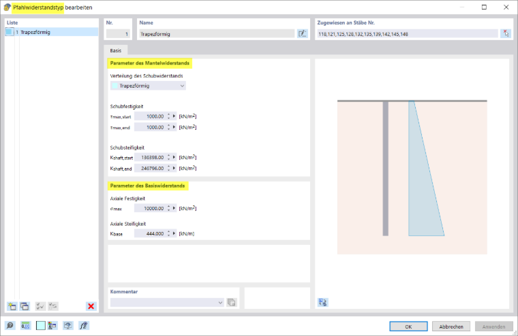The height and width of the screenshot is (336, 518).
Task: Click the graphic view toggle icon under the diagram
Action: (x=323, y=303)
